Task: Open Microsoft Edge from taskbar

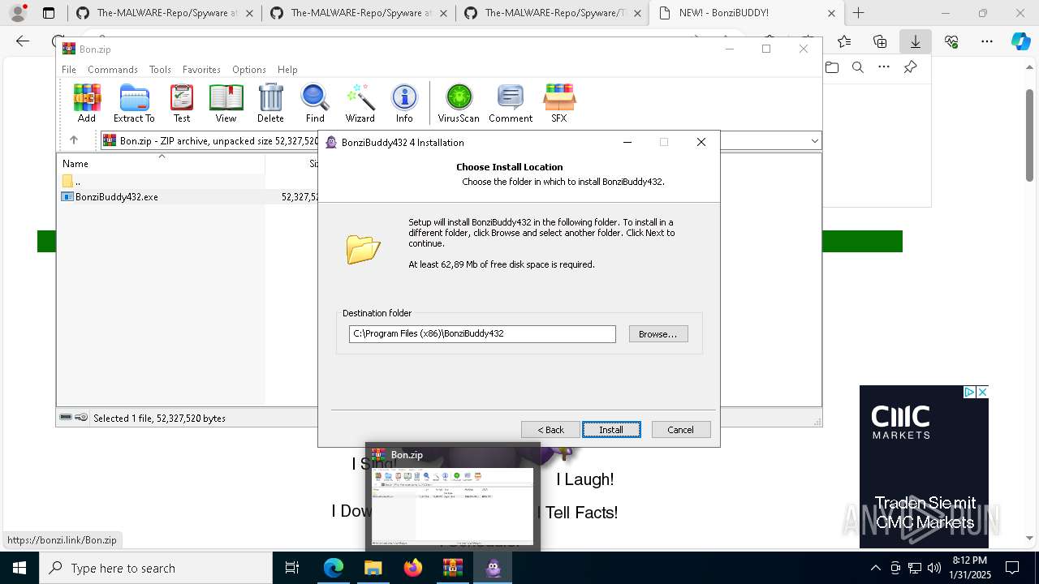Action: [334, 568]
